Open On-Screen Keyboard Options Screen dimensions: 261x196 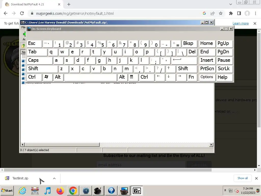coord(207,77)
